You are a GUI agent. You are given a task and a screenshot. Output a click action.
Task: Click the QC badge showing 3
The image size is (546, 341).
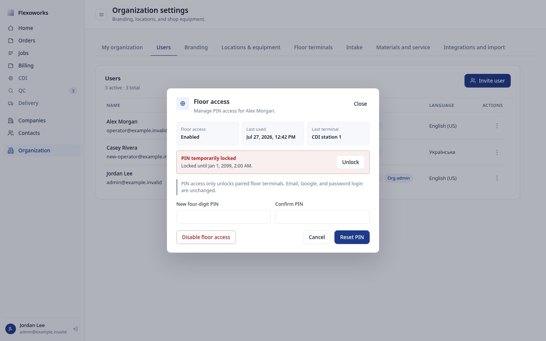(73, 91)
